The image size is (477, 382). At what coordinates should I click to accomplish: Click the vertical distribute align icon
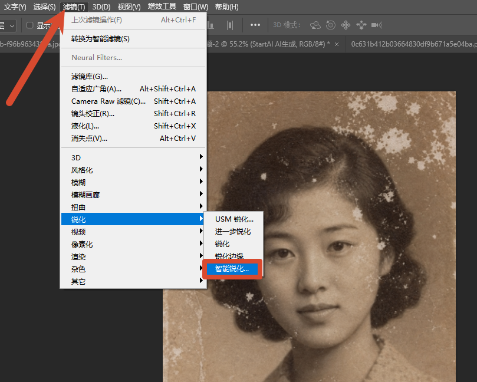point(230,25)
